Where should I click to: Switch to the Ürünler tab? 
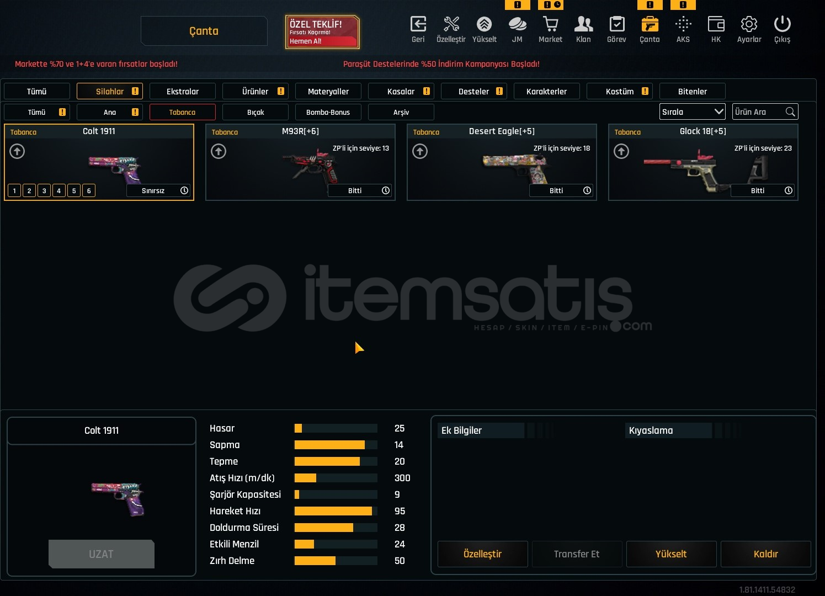(256, 91)
